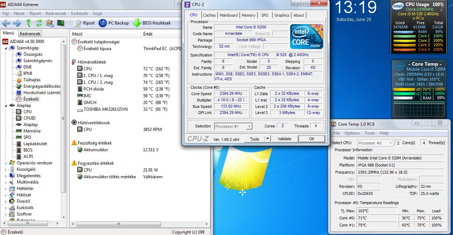Open Core Temp Tools menu

369,133
